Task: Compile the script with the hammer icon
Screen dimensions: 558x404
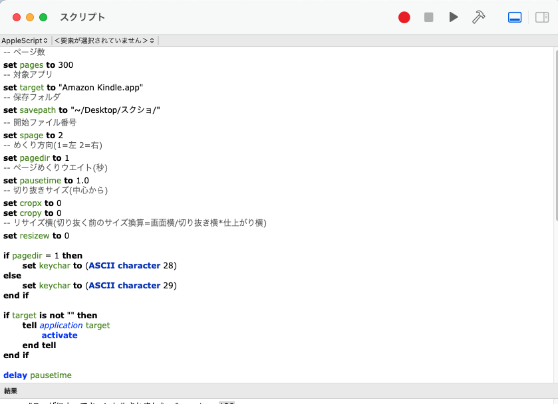Action: tap(478, 17)
